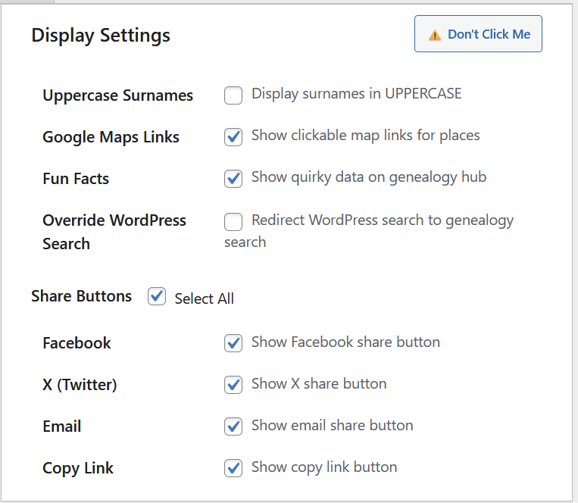
Task: Click the "Show Facebook share button" label text
Action: pyautogui.click(x=345, y=342)
